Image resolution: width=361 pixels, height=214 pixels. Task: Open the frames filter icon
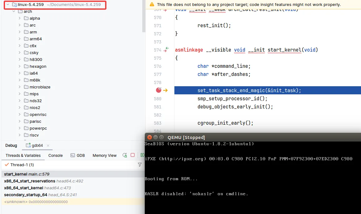tap(140, 165)
